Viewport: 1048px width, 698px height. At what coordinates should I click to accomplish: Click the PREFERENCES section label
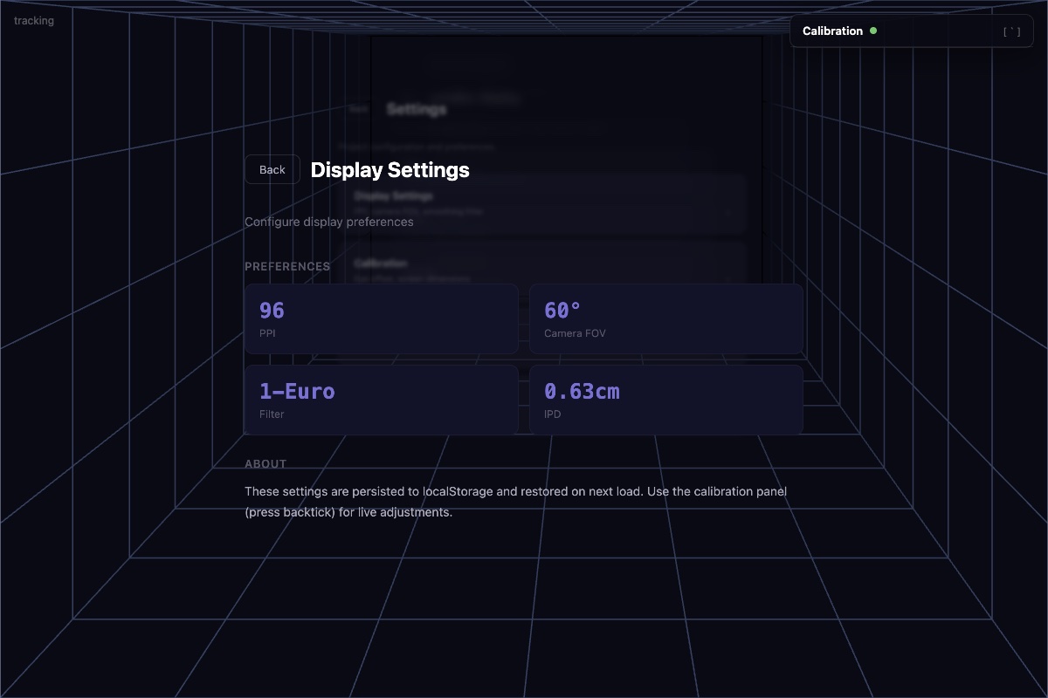click(287, 266)
